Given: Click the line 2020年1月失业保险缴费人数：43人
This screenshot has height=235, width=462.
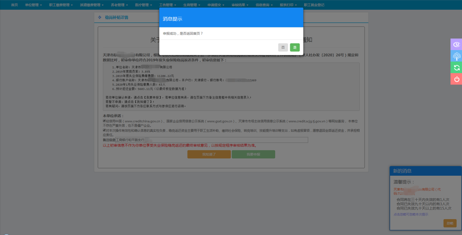Looking at the screenshot, I should 139,84.
